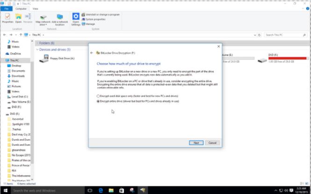
Task: Select Encrypt used disk space only
Action: click(137, 96)
